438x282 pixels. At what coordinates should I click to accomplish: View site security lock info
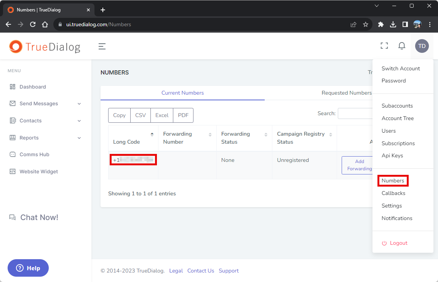[60, 25]
